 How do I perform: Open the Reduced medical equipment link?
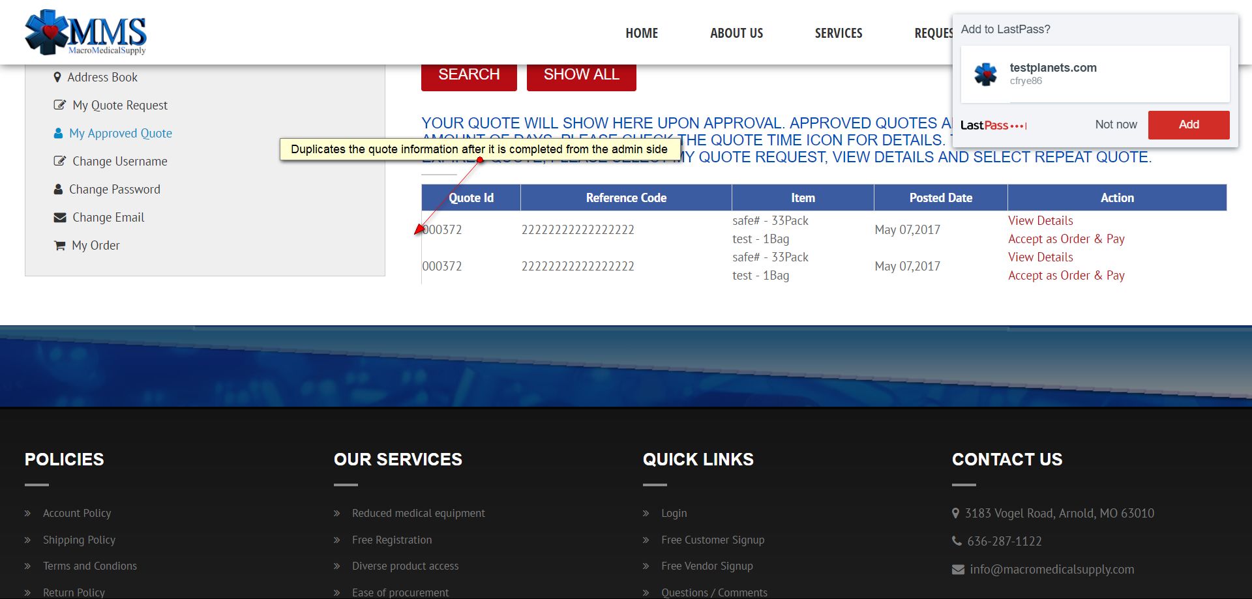pyautogui.click(x=419, y=513)
